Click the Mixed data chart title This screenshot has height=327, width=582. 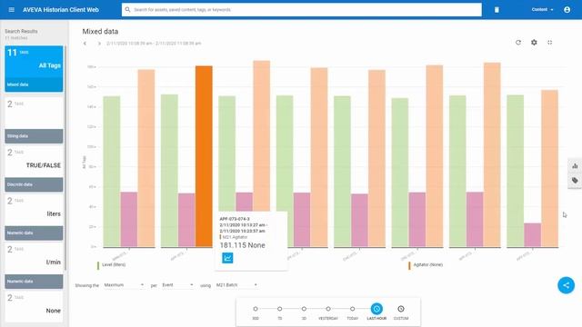point(100,32)
